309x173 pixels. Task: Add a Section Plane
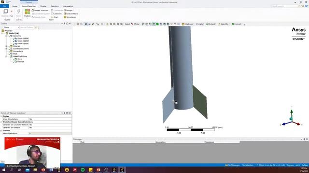(71, 14)
